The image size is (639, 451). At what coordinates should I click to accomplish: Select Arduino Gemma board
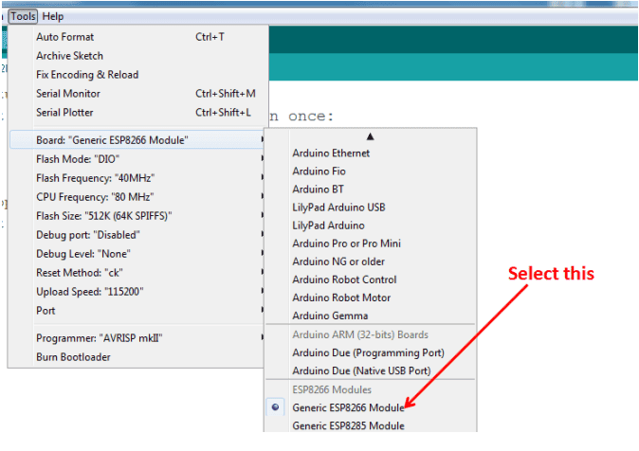[371, 316]
